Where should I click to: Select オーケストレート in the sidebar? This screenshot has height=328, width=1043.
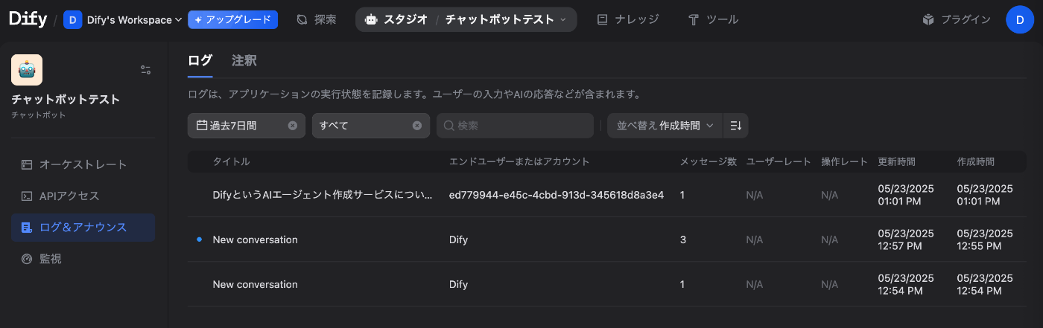tap(83, 164)
